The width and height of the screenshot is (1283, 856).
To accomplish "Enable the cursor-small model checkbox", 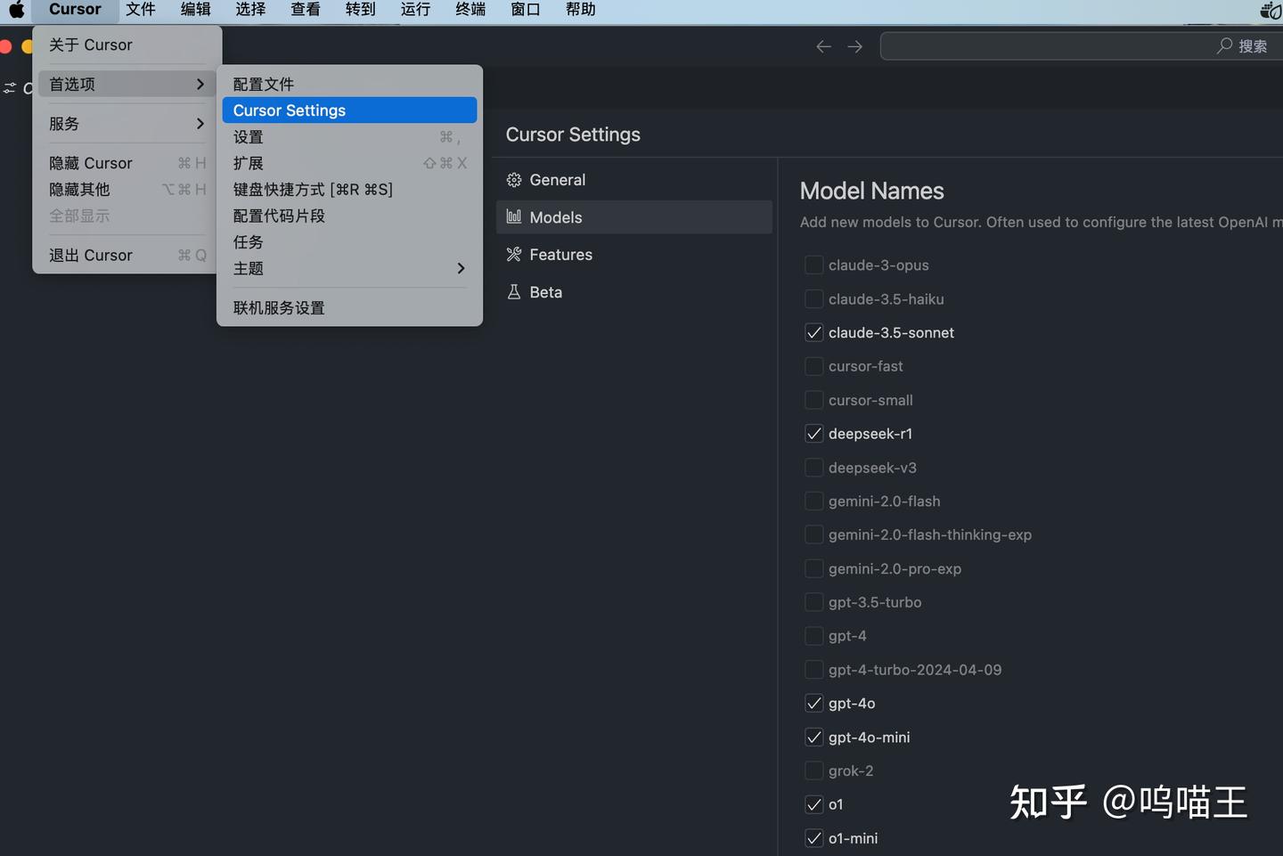I will [x=813, y=400].
